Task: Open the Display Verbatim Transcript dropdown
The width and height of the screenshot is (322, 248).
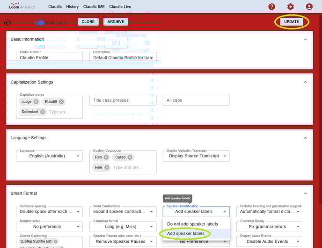Action: click(196, 156)
